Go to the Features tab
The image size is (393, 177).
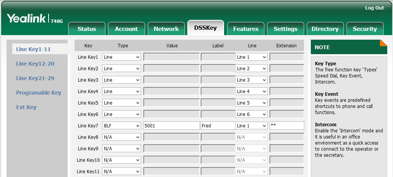245,29
